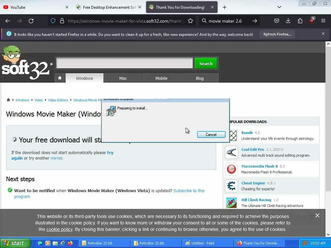The height and width of the screenshot is (248, 331).
Task: Click the Hill Climb Racing icon
Action: pos(231,203)
